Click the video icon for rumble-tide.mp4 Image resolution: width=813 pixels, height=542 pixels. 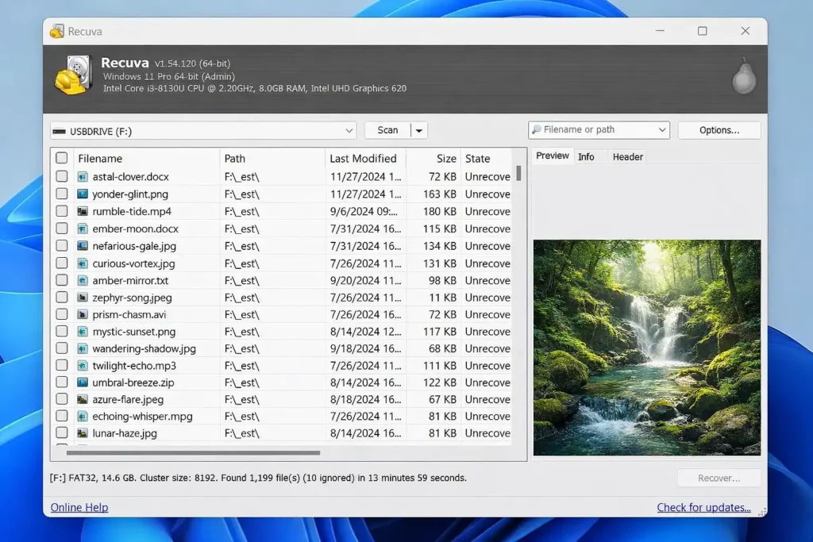click(x=83, y=212)
